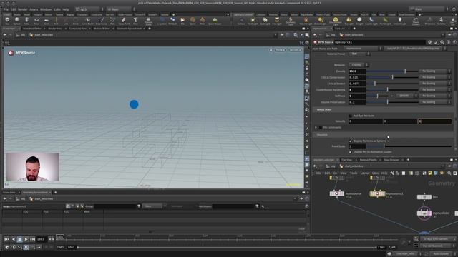The width and height of the screenshot is (458, 257).
Task: Click the Point Light shelf tool
Action: click(x=253, y=21)
